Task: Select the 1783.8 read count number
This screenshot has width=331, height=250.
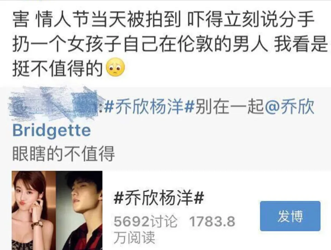Action: (x=212, y=221)
